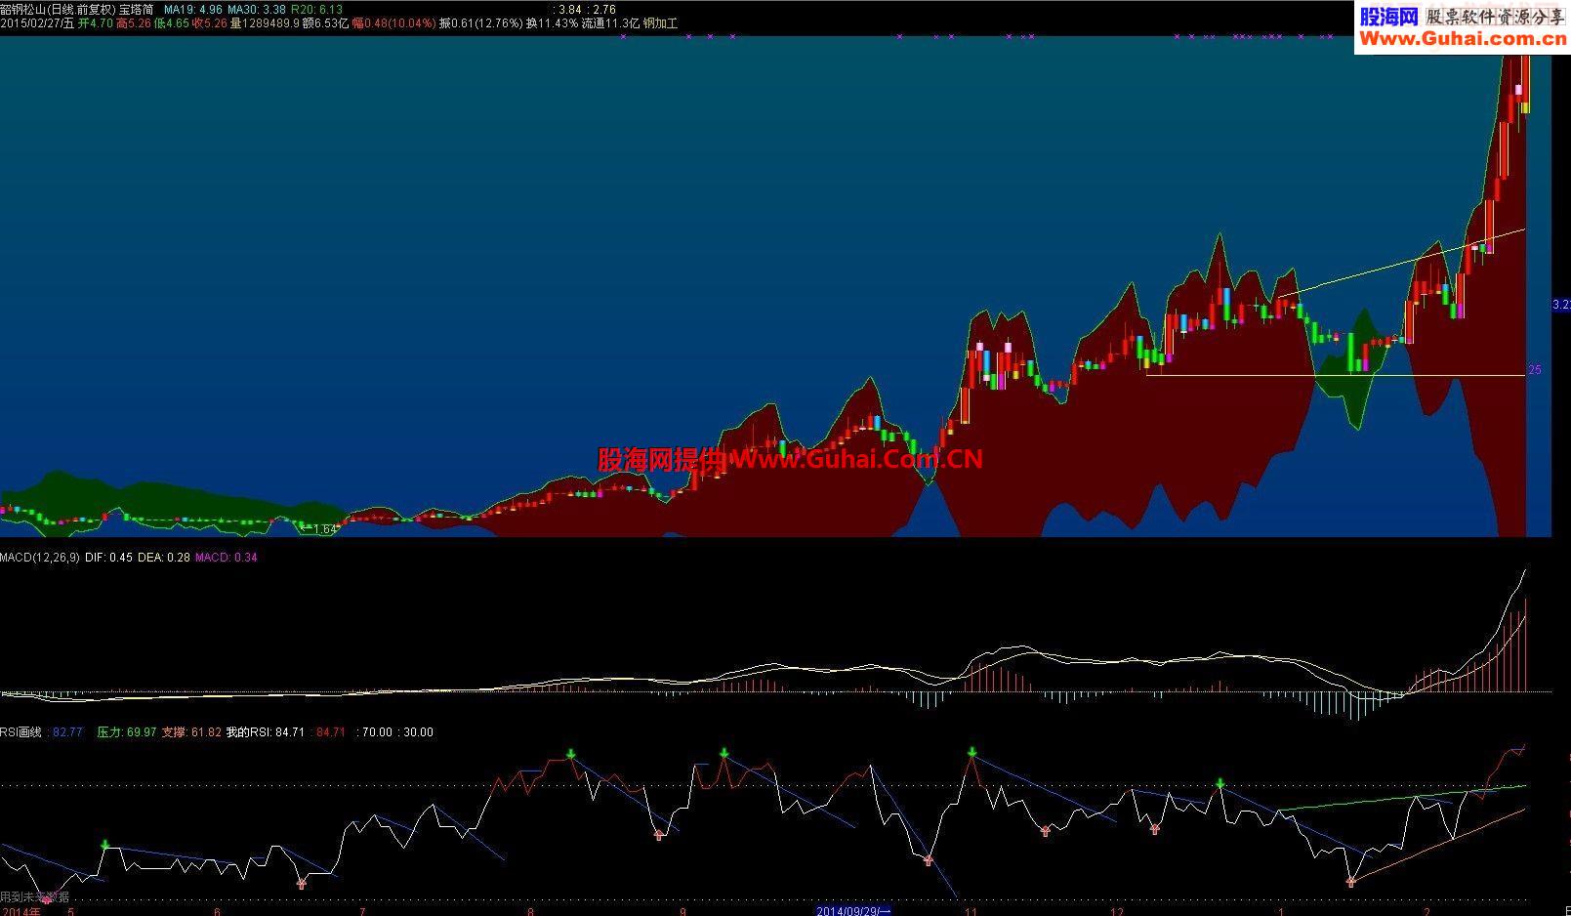Click the MA30: 3.38 value
1571x916 pixels.
(257, 9)
